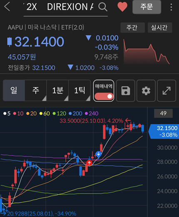The height and width of the screenshot is (217, 179).
Task: Select the 10-day moving average legend
Action: (x=18, y=114)
